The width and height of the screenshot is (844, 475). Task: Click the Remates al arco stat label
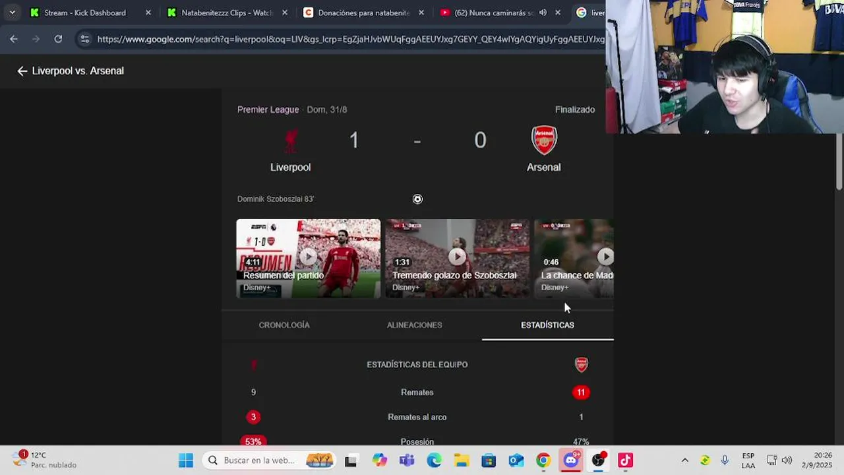[x=417, y=417]
